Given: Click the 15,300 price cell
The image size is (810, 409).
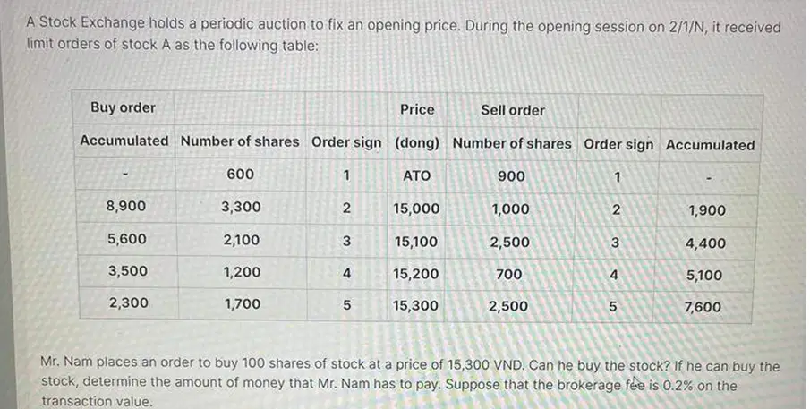Looking at the screenshot, I should [415, 306].
